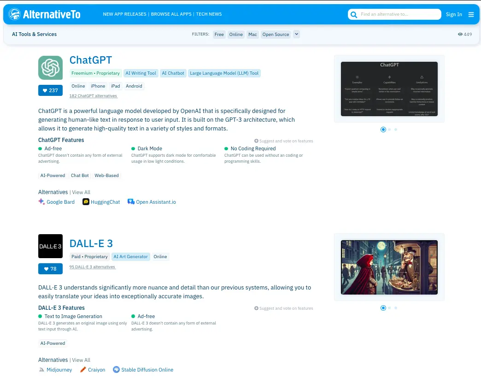The height and width of the screenshot is (378, 481).
Task: Click the search magnifier icon
Action: (x=354, y=14)
